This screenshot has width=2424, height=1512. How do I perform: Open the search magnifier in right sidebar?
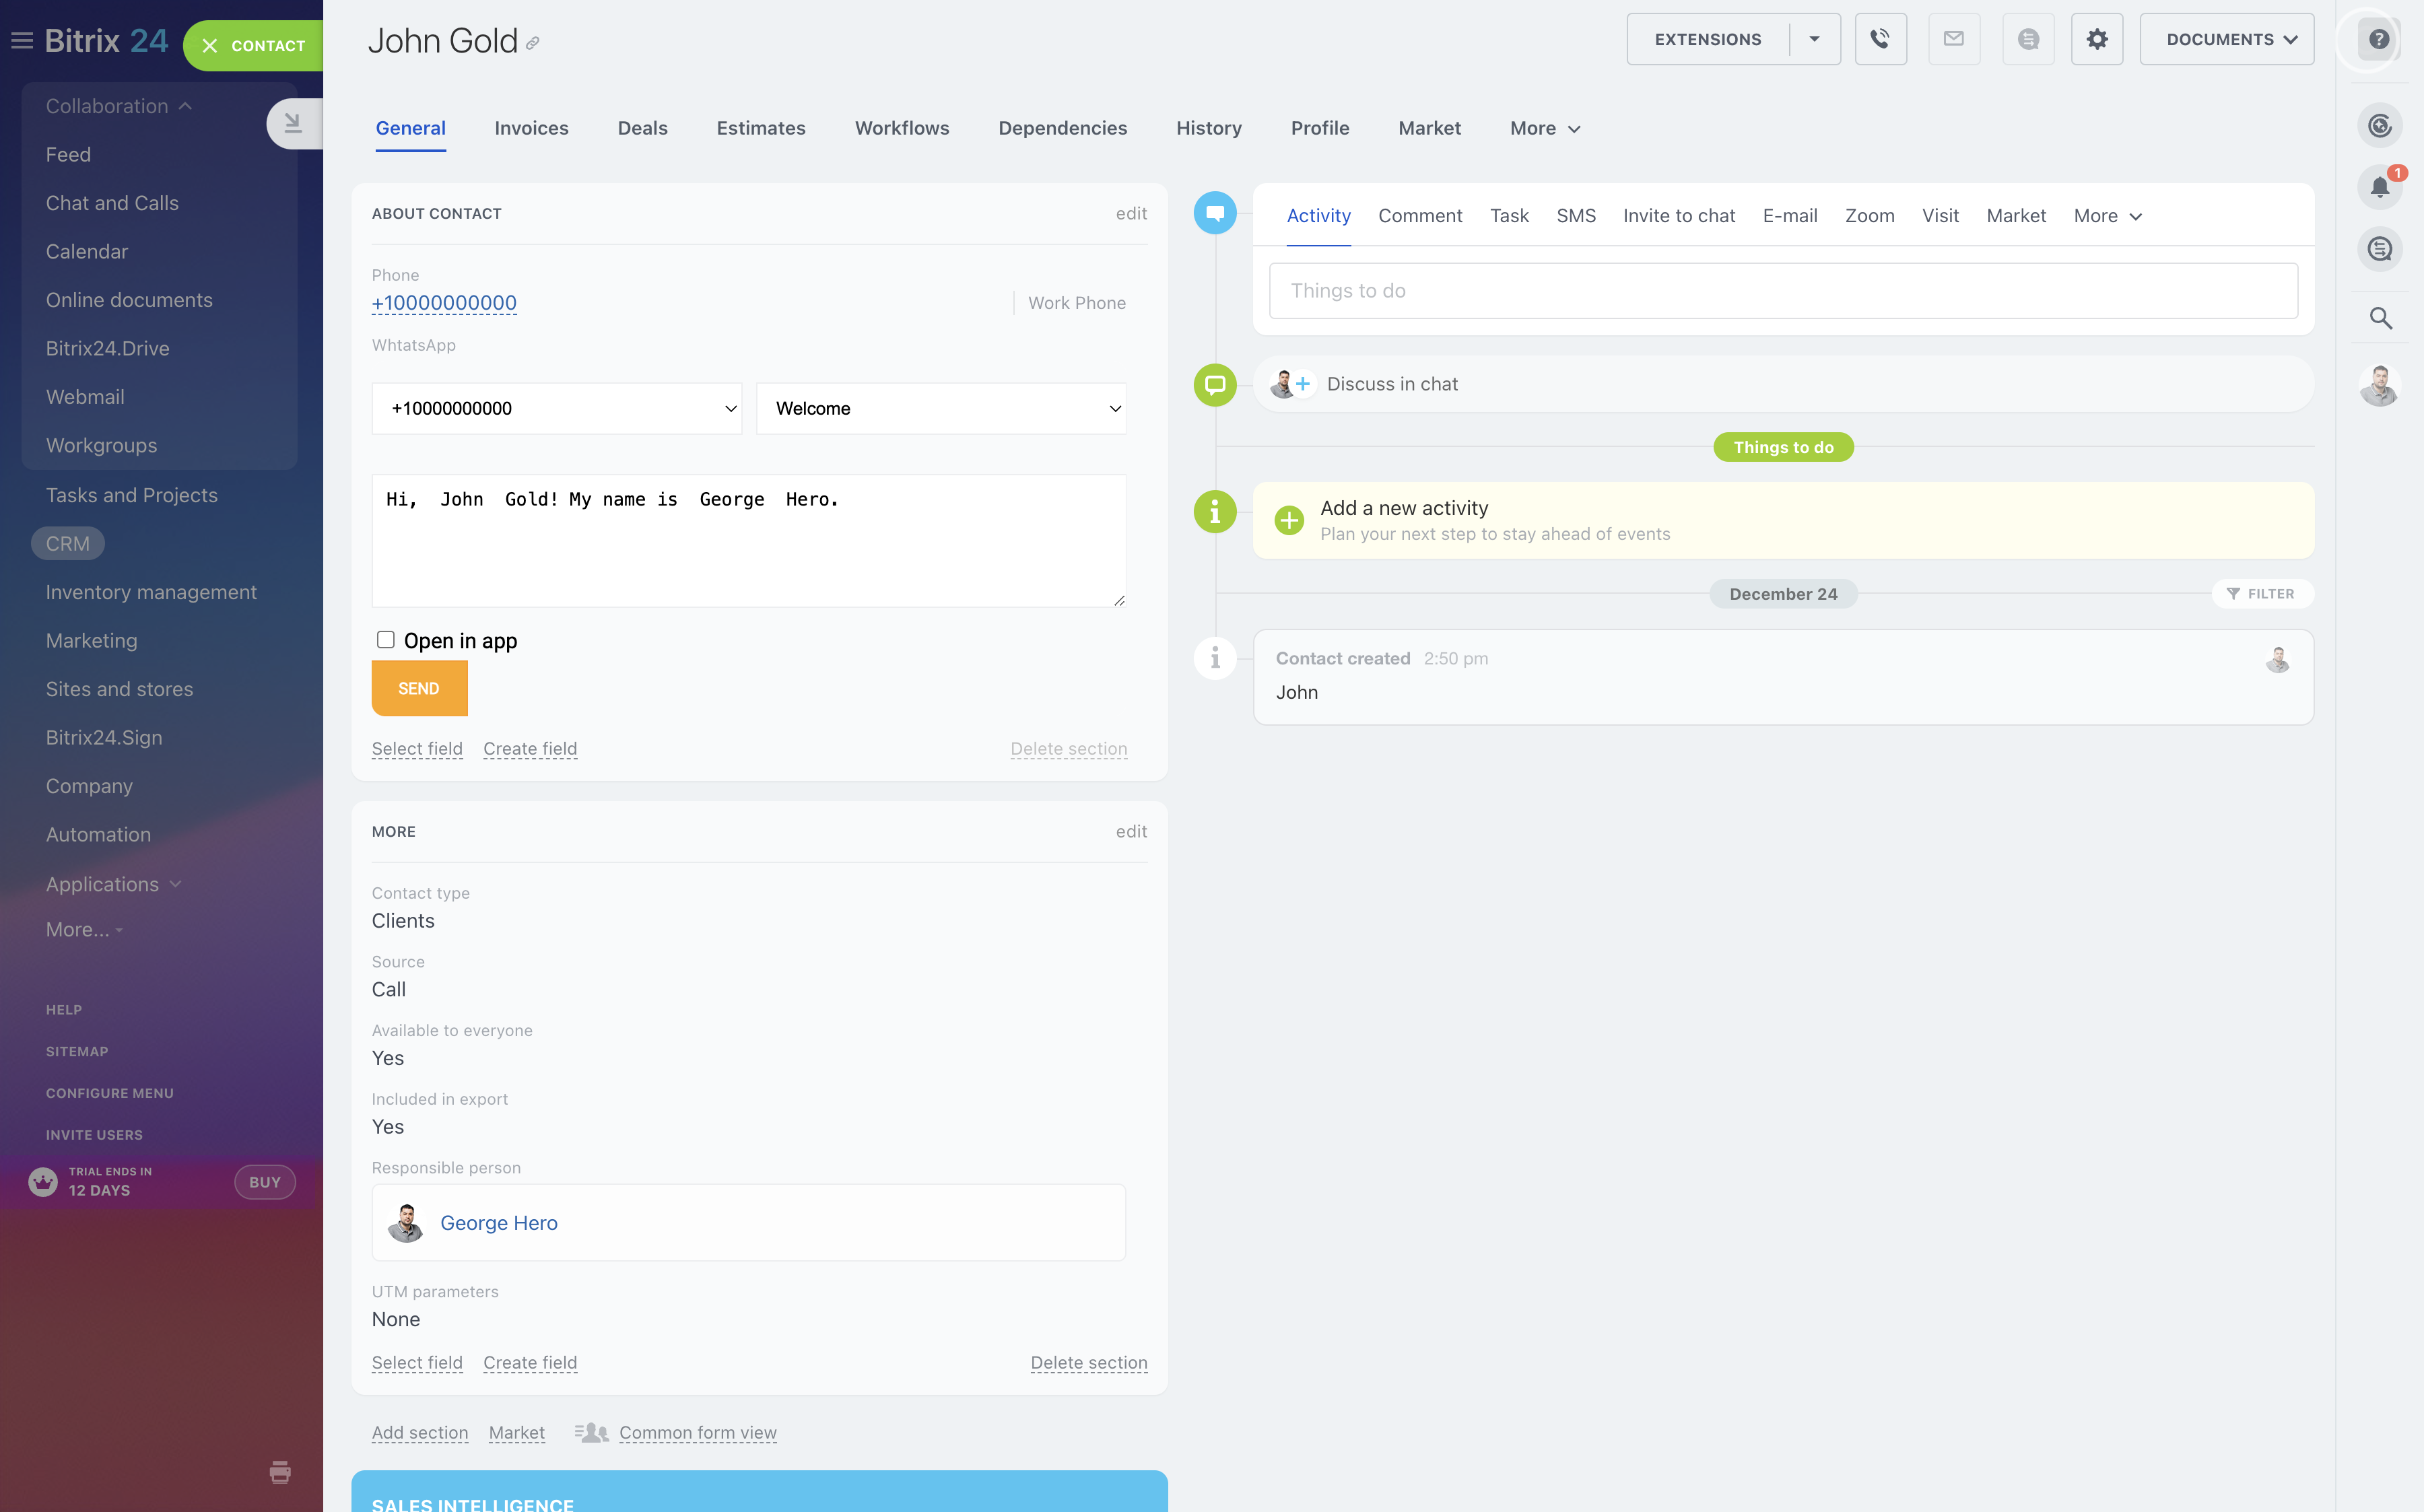(x=2380, y=318)
